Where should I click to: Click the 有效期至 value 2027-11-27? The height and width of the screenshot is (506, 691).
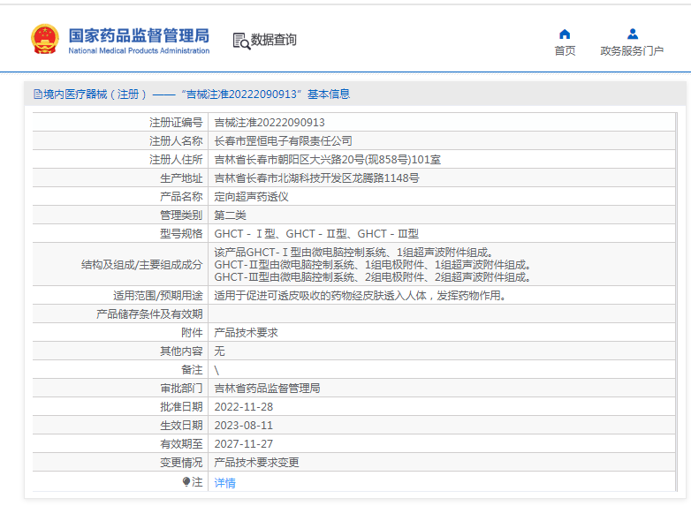point(243,444)
